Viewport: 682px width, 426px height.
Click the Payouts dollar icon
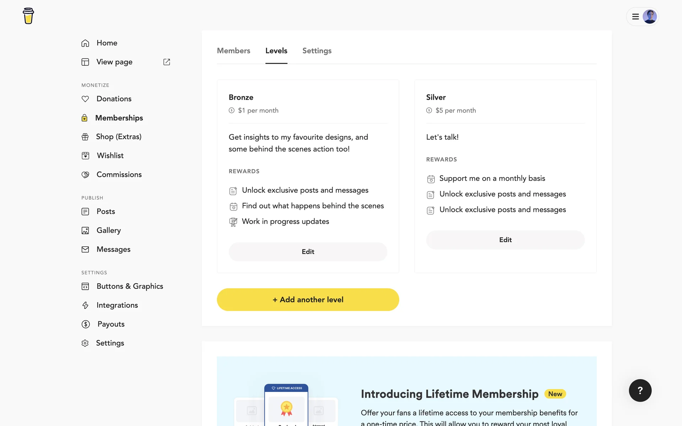pos(86,324)
